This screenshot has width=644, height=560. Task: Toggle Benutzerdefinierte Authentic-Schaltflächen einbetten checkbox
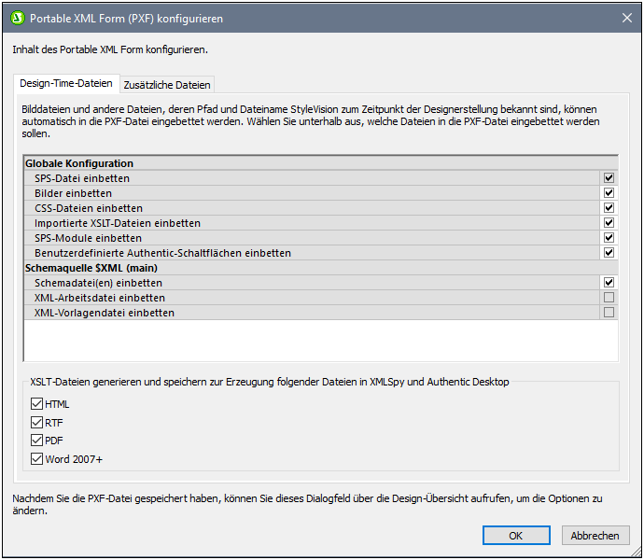609,253
